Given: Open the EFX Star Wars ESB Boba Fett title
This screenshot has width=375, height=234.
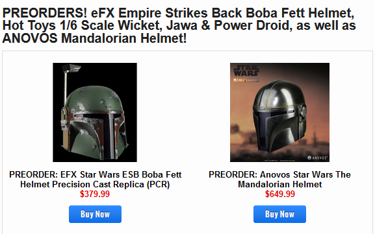Looking at the screenshot, I should 95,180.
